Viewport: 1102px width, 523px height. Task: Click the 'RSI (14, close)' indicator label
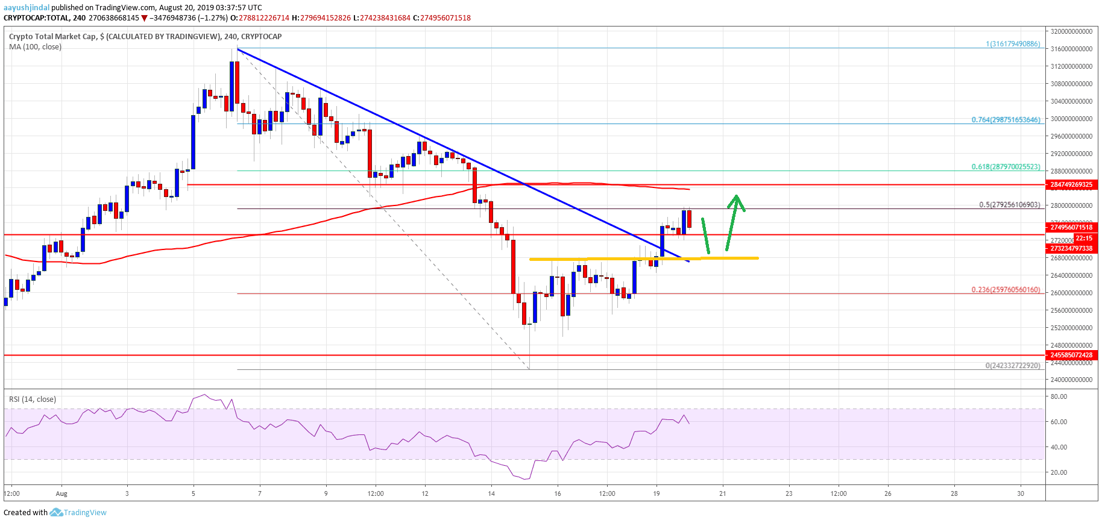33,399
